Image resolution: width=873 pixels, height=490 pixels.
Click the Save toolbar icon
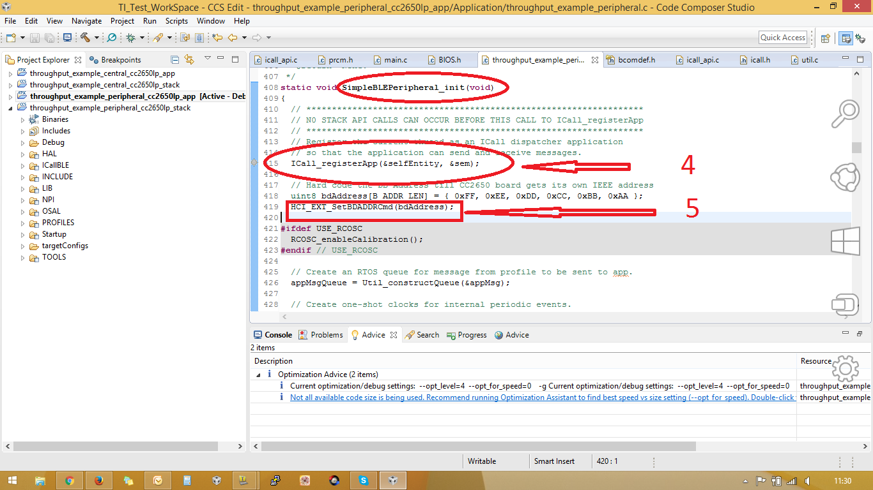click(x=35, y=38)
